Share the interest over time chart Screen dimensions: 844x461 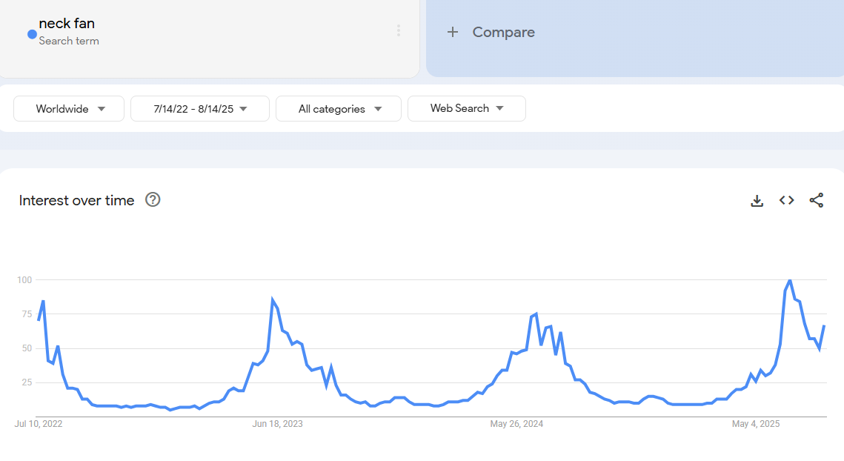(x=816, y=200)
